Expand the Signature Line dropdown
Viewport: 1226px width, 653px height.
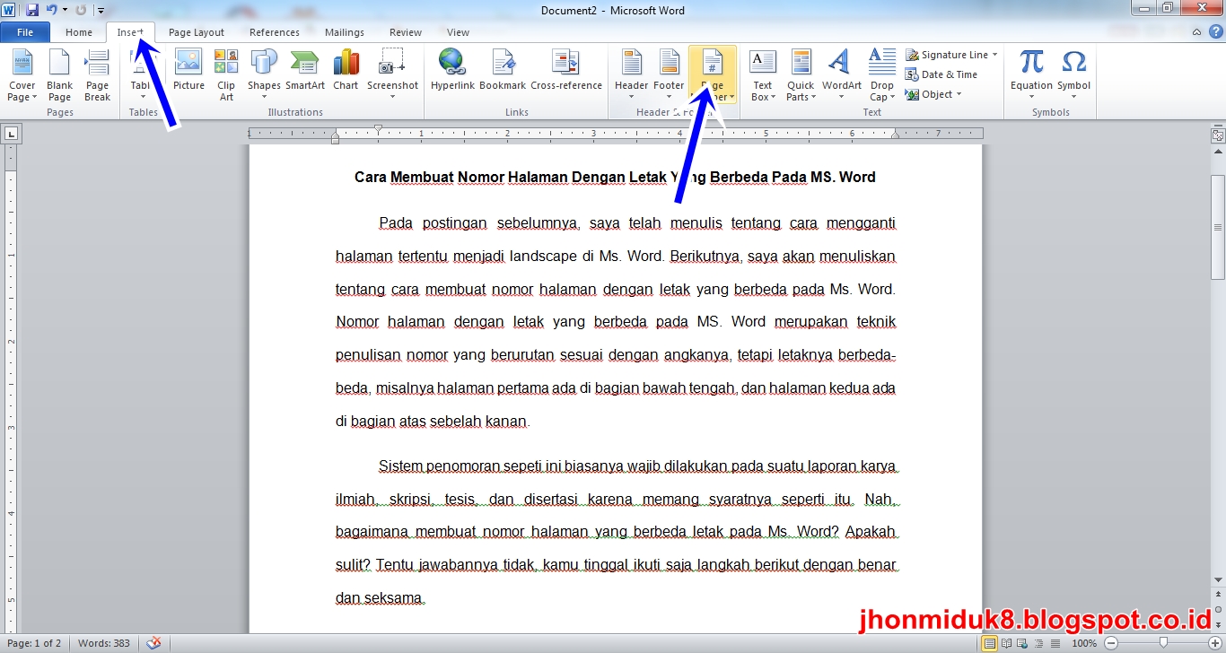(995, 55)
